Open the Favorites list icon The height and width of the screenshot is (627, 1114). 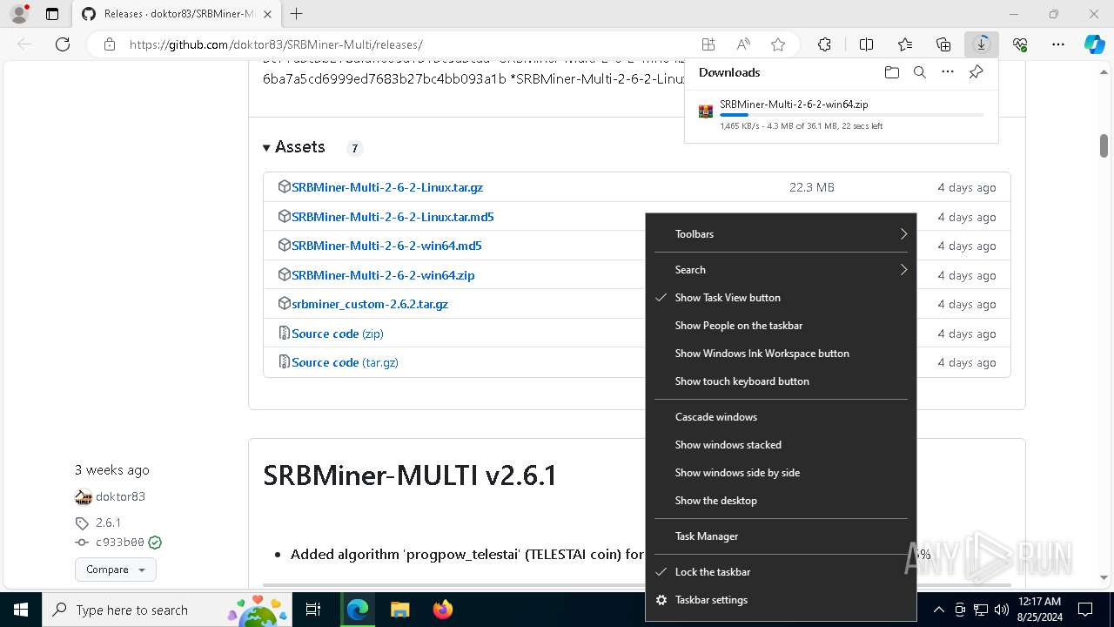[x=905, y=44]
